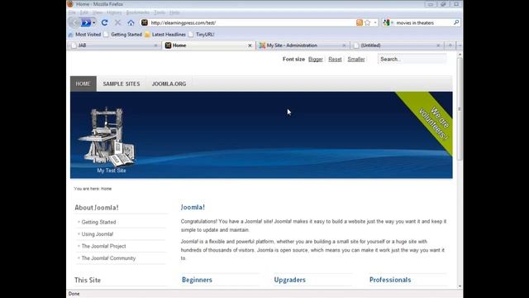
Task: Close the Home tab
Action: point(250,46)
